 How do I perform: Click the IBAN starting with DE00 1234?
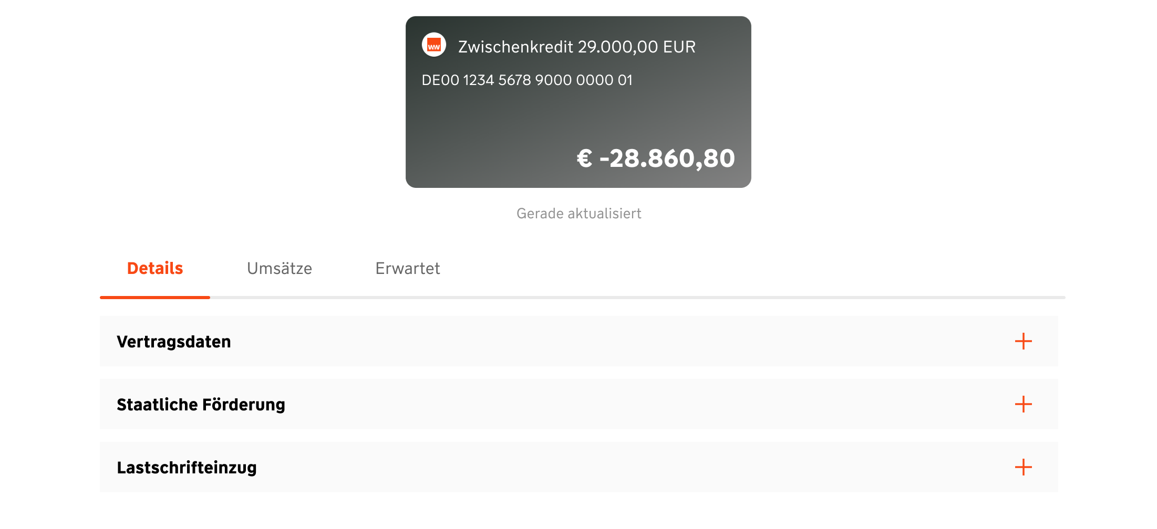(x=527, y=80)
